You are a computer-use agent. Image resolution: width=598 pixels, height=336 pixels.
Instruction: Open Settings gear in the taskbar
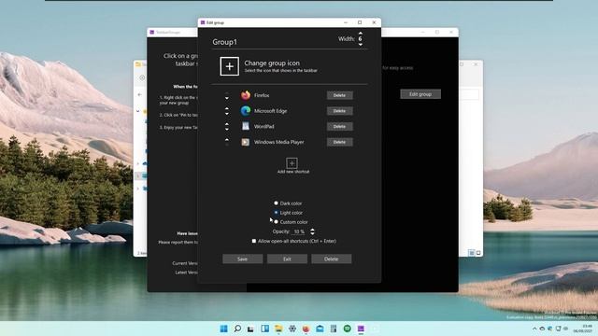tap(292, 329)
